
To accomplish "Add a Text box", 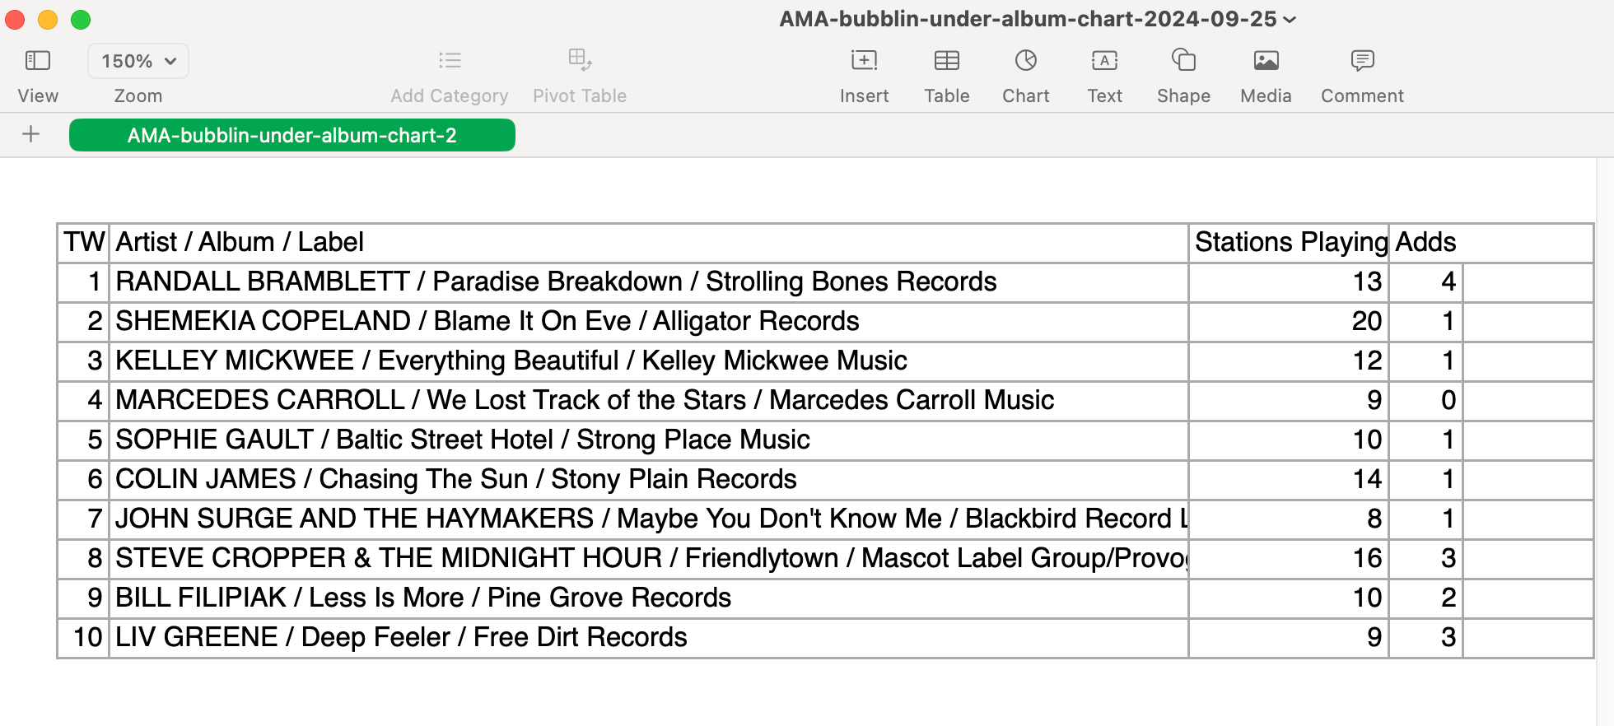I will [x=1104, y=61].
